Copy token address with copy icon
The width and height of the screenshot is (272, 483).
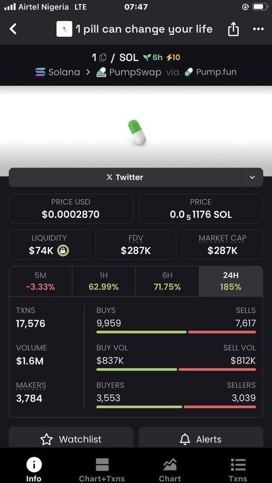(x=103, y=57)
